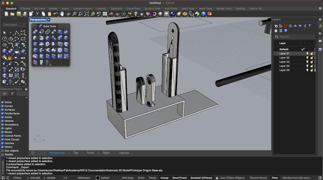Click the Boolean Union icon in Solid Tools
The height and width of the screenshot is (180, 323).
[36, 32]
